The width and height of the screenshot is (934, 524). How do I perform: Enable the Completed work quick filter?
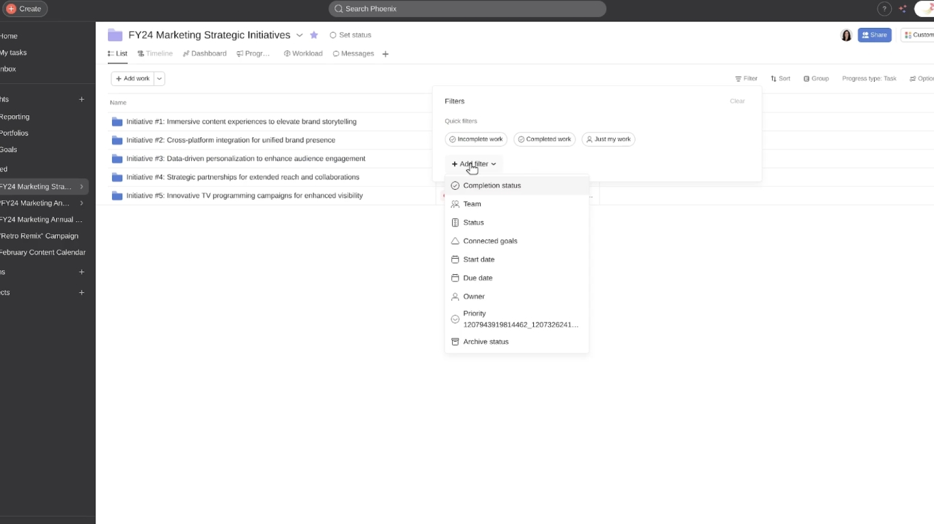tap(544, 139)
